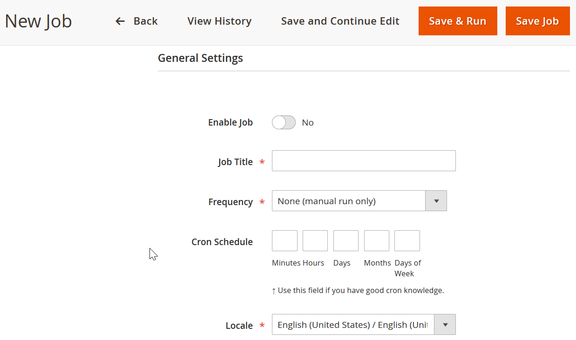This screenshot has height=340, width=576.
Task: Click Save and Continue Edit
Action: [340, 21]
